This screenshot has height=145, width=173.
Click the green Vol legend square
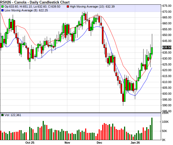coord(2,115)
